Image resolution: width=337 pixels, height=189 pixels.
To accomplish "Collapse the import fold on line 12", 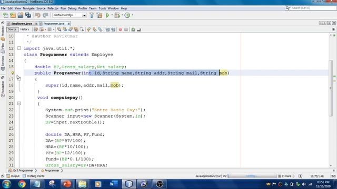I will click(x=19, y=48).
